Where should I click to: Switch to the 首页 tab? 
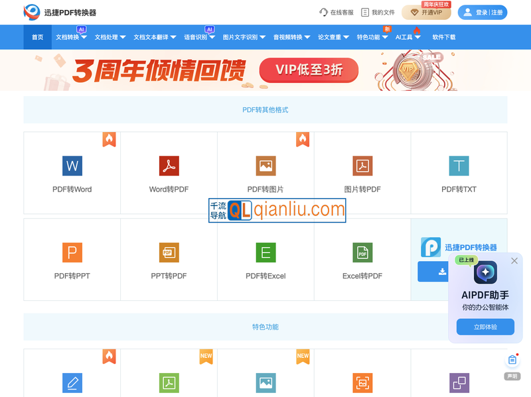pos(37,37)
